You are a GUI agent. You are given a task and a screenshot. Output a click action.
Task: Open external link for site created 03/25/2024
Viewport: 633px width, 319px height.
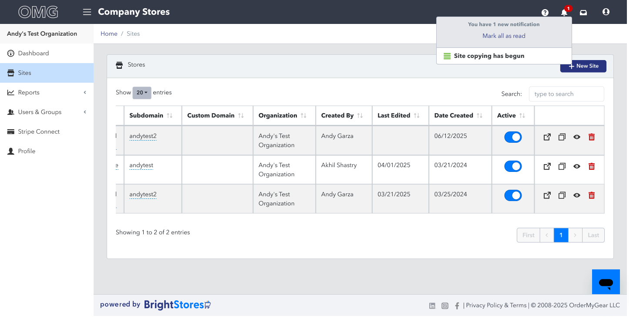[x=547, y=195]
